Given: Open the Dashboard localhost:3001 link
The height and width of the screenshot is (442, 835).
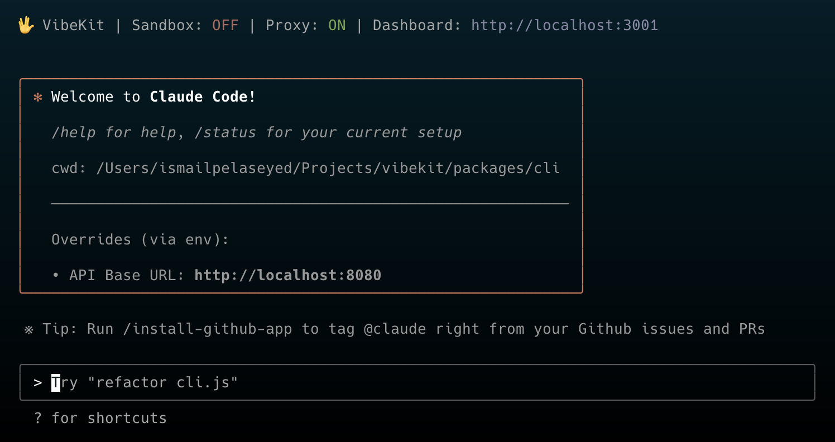Looking at the screenshot, I should (564, 26).
